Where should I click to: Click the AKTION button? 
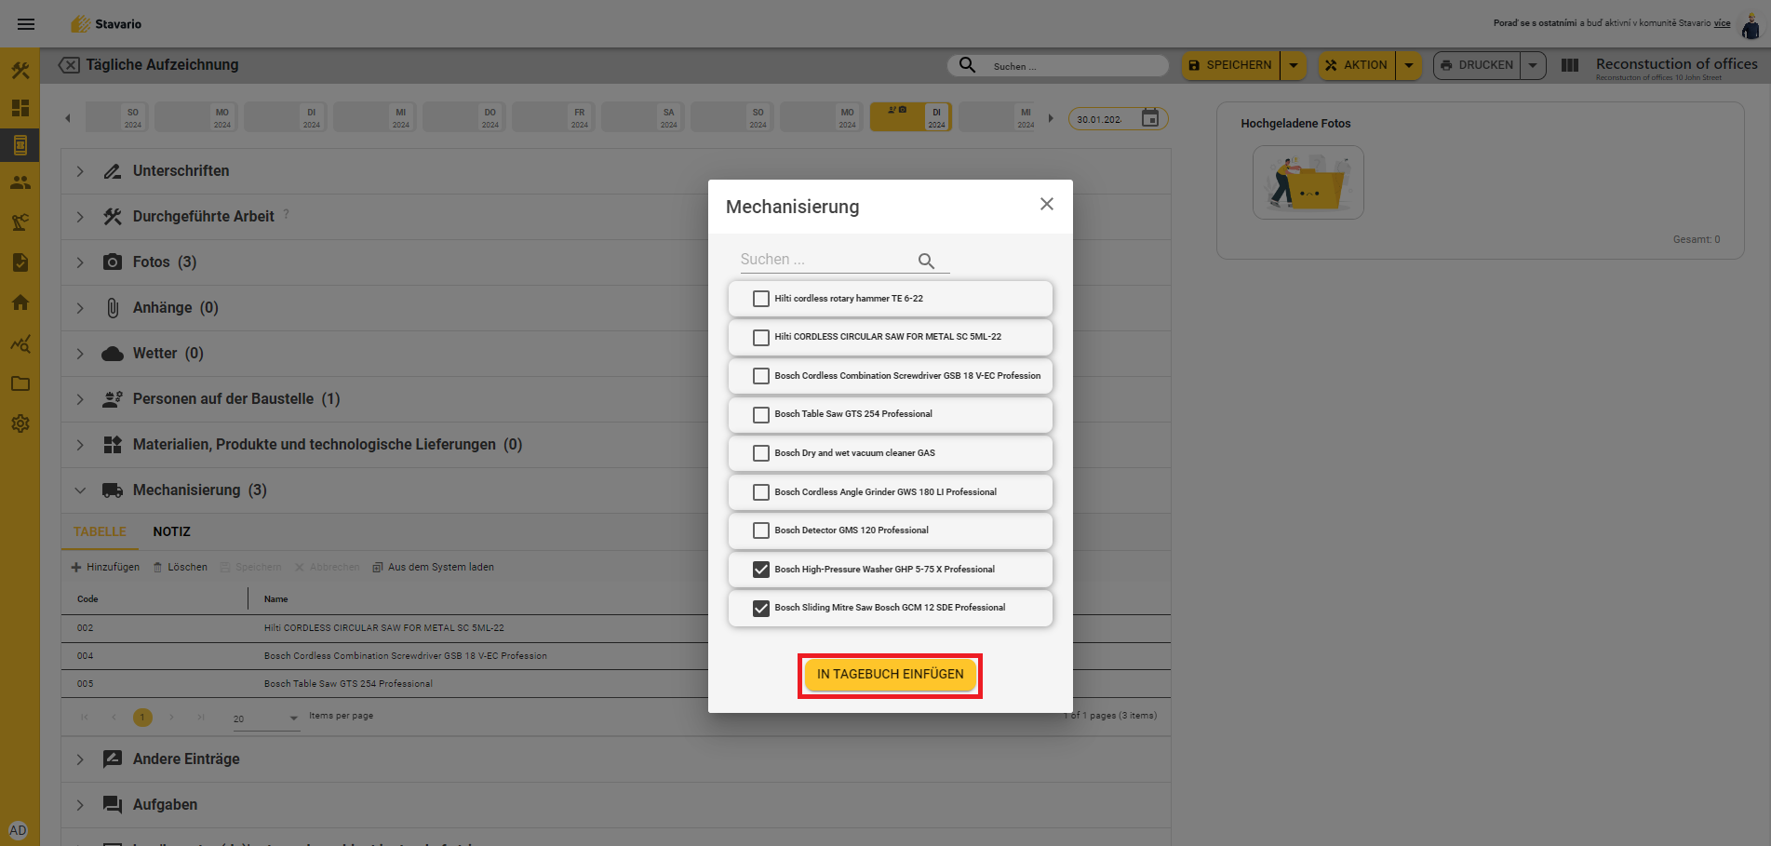(x=1357, y=65)
